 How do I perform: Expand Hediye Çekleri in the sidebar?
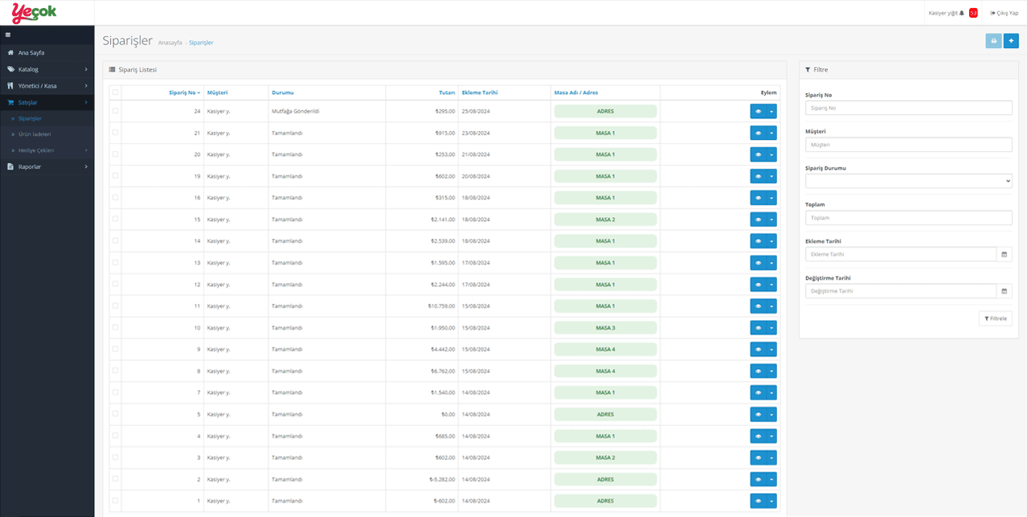coord(47,150)
